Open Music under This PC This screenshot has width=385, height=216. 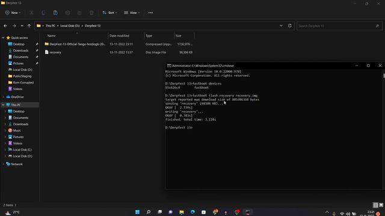coord(17,131)
